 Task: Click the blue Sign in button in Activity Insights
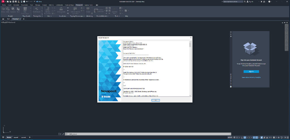pos(251,71)
